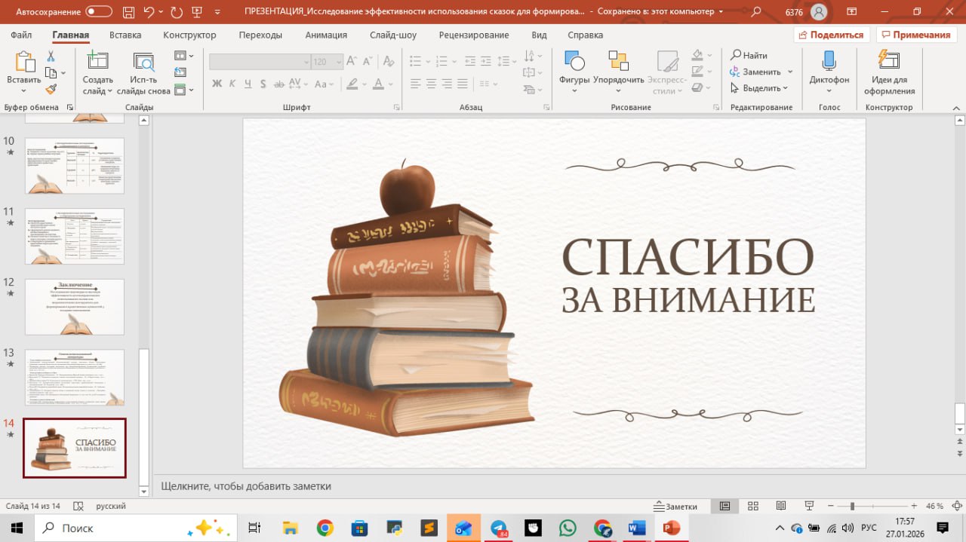The height and width of the screenshot is (542, 966).
Task: Expand the Create slide dropdown arrow
Action: 109,90
